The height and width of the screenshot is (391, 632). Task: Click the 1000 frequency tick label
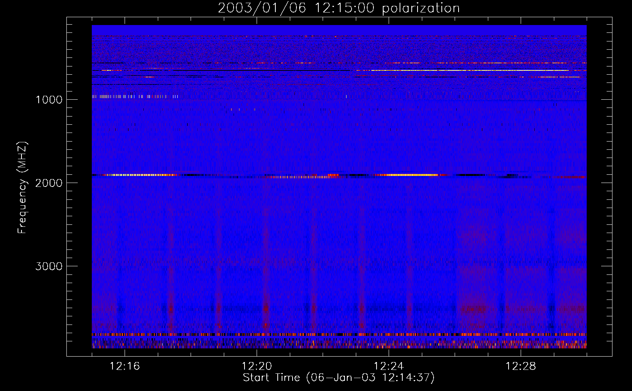tap(49, 100)
